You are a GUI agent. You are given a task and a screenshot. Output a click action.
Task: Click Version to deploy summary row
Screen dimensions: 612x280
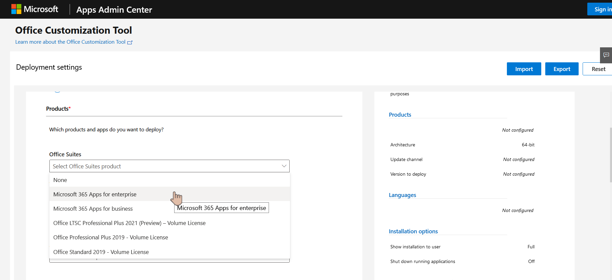(x=462, y=174)
